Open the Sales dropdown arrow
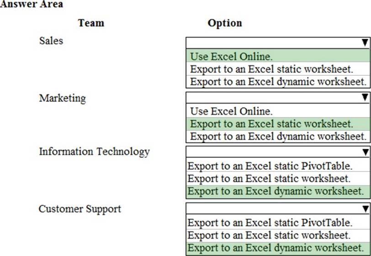The height and width of the screenshot is (256, 371). pos(364,43)
